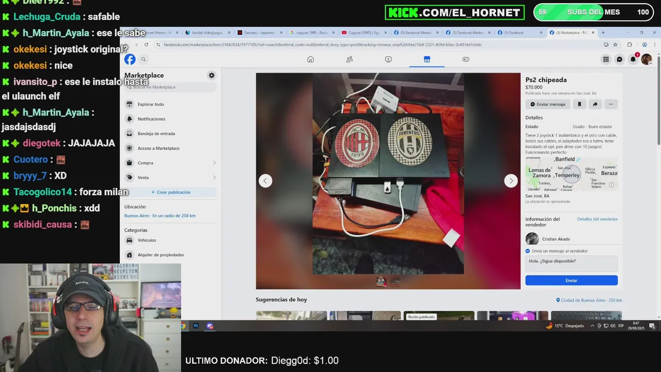Image resolution: width=661 pixels, height=372 pixels.
Task: Select Alquiler de propiedades category
Action: (170, 255)
